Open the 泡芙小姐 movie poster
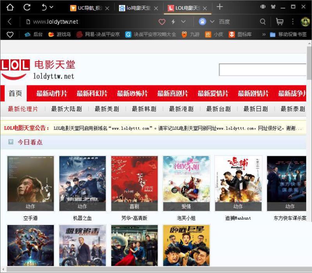This screenshot has height=273, width=312. pyautogui.click(x=186, y=183)
